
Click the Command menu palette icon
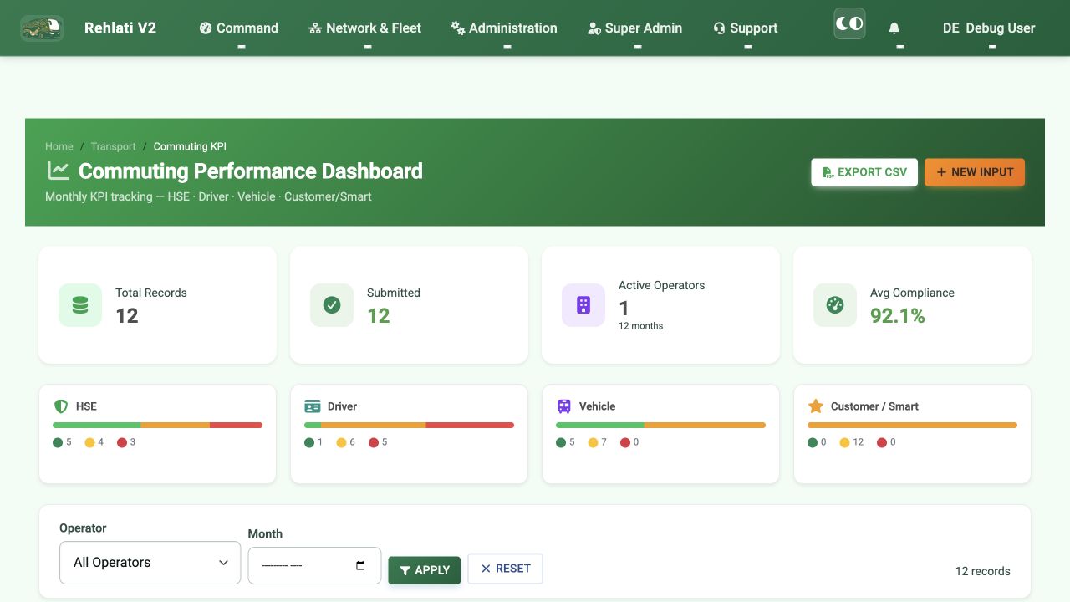206,28
